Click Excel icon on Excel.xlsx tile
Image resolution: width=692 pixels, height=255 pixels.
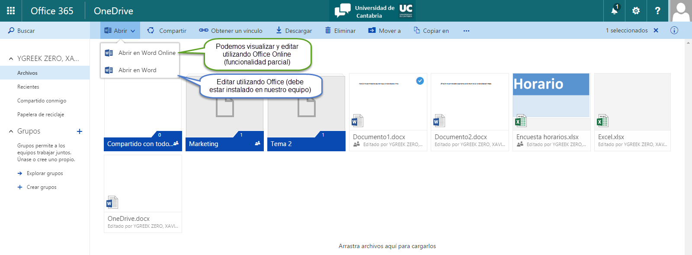coord(602,121)
